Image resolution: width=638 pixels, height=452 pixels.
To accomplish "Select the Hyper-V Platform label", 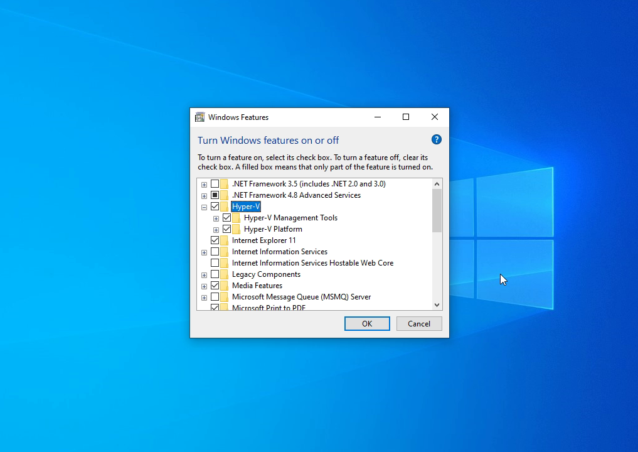I will coord(273,229).
